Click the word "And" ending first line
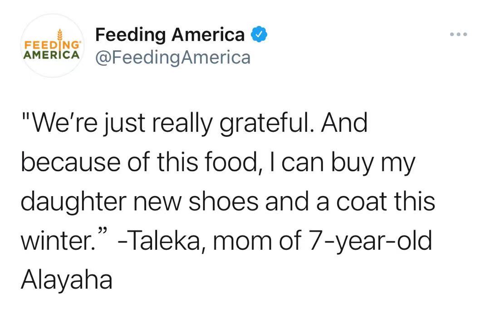490x310 pixels. [x=345, y=124]
